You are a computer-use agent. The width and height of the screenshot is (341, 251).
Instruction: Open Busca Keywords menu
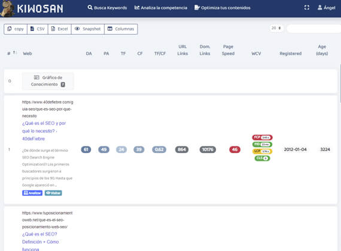(x=107, y=8)
